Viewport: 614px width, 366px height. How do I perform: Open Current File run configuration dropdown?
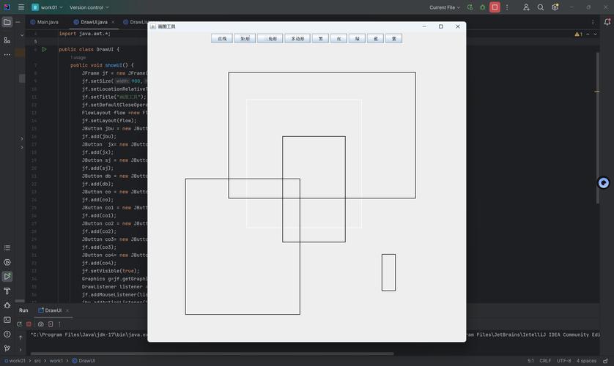pos(445,7)
